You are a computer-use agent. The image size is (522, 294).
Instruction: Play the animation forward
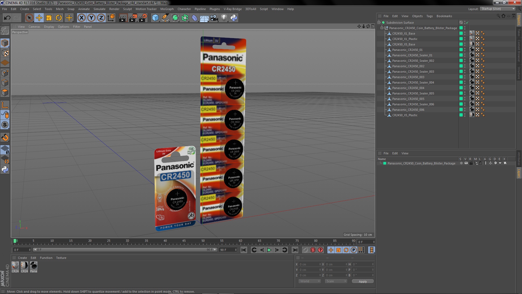(269, 250)
